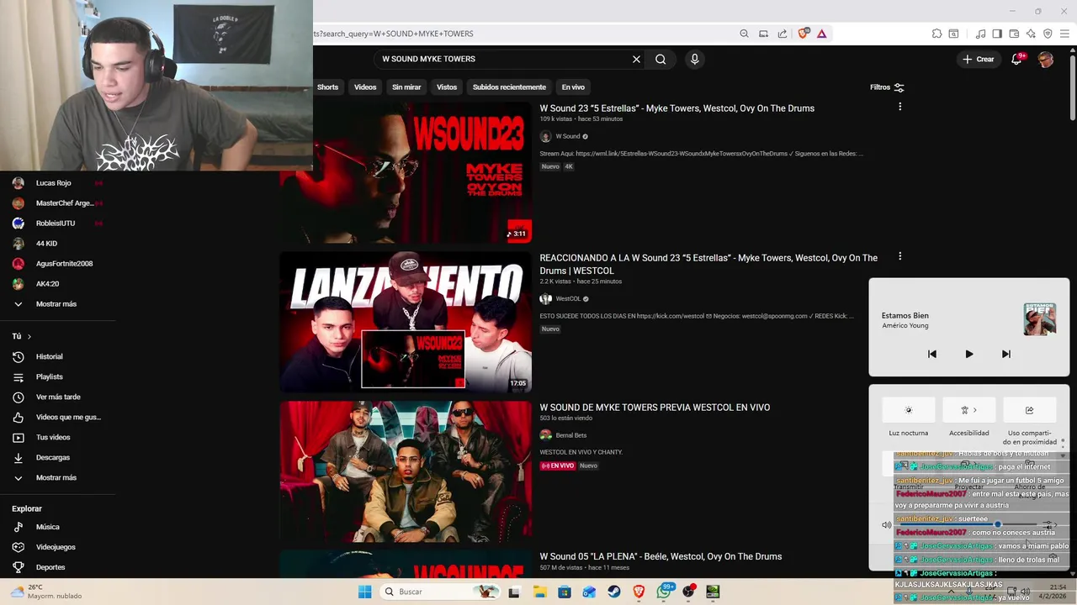This screenshot has height=605, width=1077.
Task: Toggle Luz nocturna quick setting
Action: tap(909, 410)
